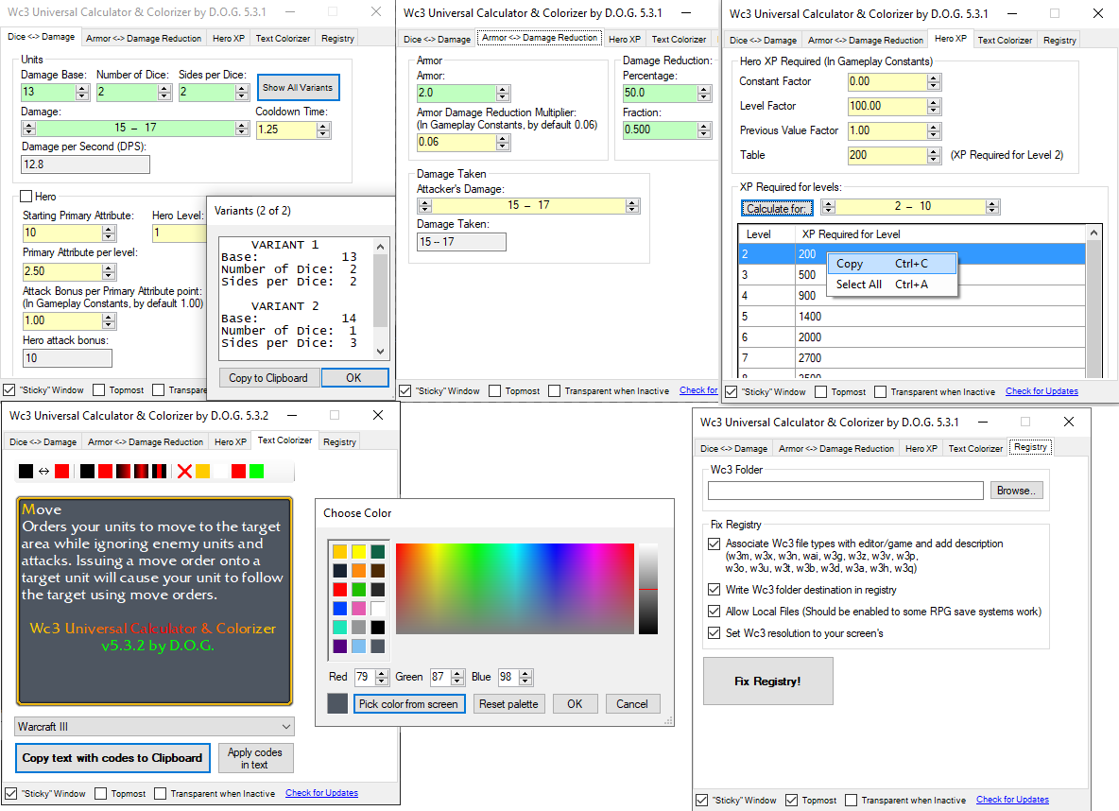The height and width of the screenshot is (811, 1119).
Task: Click Copy to Clipboard in Variants dialog
Action: pyautogui.click(x=268, y=378)
